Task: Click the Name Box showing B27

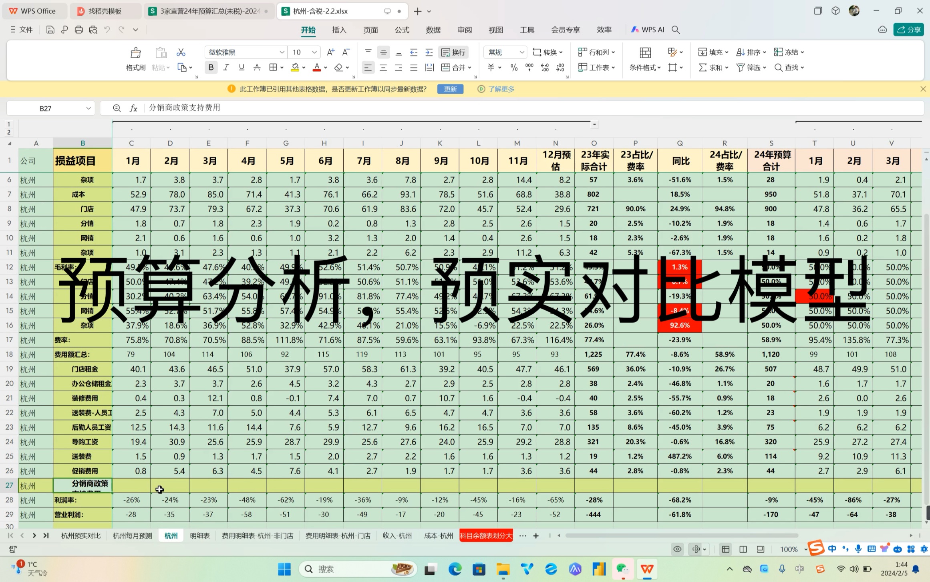Action: [45, 108]
